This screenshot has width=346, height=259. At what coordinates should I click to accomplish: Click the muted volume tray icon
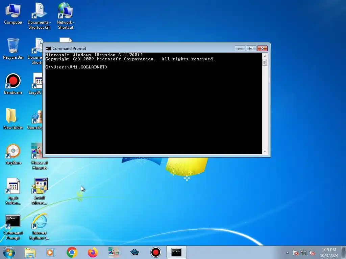click(x=312, y=253)
